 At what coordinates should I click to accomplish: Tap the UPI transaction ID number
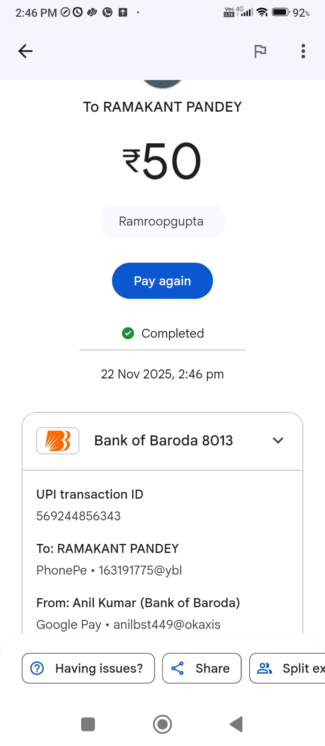pyautogui.click(x=79, y=516)
